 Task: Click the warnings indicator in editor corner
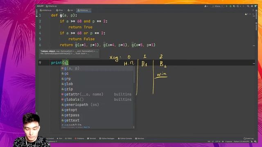(246, 14)
